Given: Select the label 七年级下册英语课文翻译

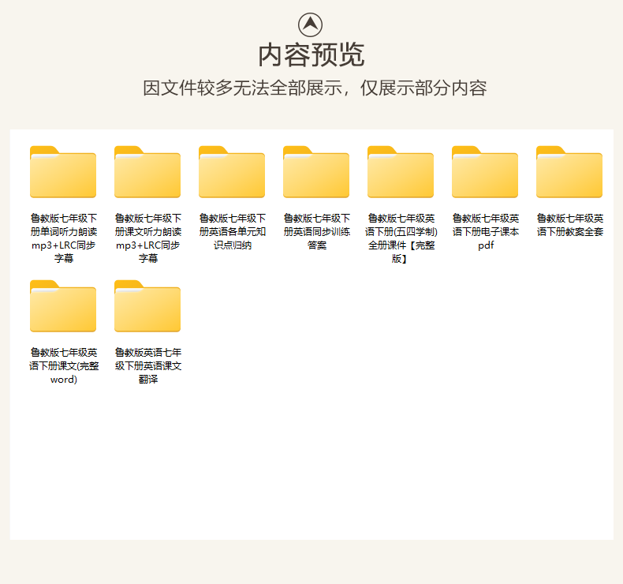Looking at the screenshot, I should [147, 365].
